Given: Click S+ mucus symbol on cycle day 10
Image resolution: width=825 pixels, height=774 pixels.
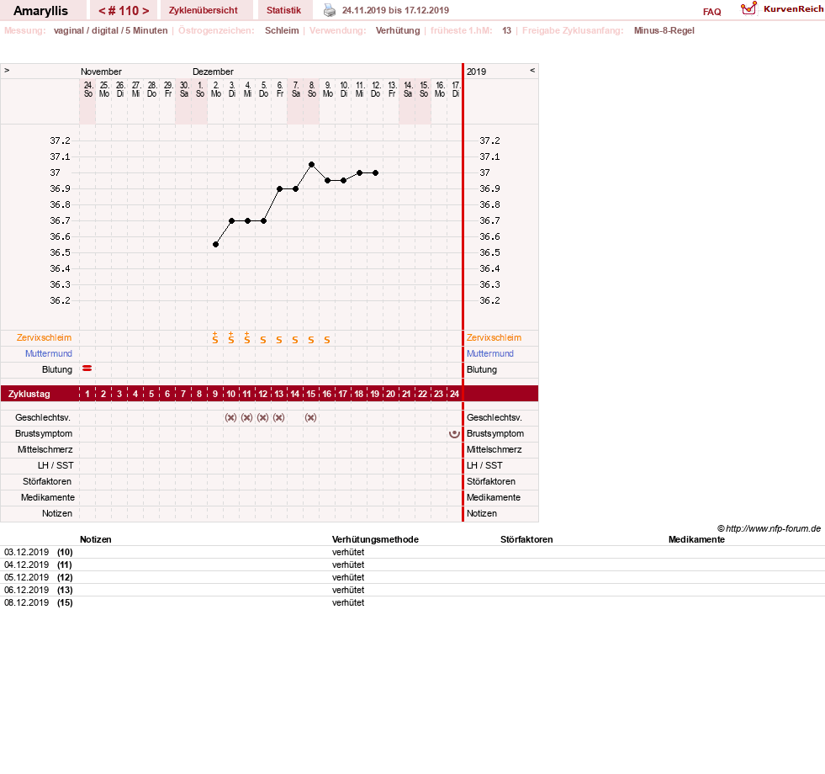Looking at the screenshot, I should point(231,338).
